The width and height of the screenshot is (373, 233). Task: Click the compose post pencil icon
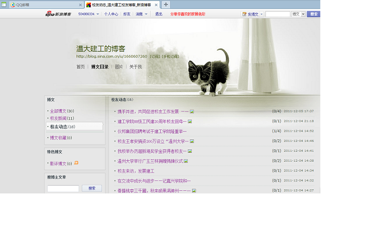[x=245, y=14]
